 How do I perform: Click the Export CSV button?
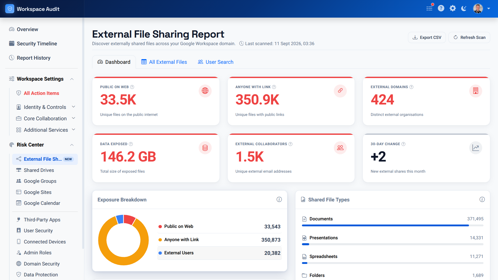[x=427, y=37]
